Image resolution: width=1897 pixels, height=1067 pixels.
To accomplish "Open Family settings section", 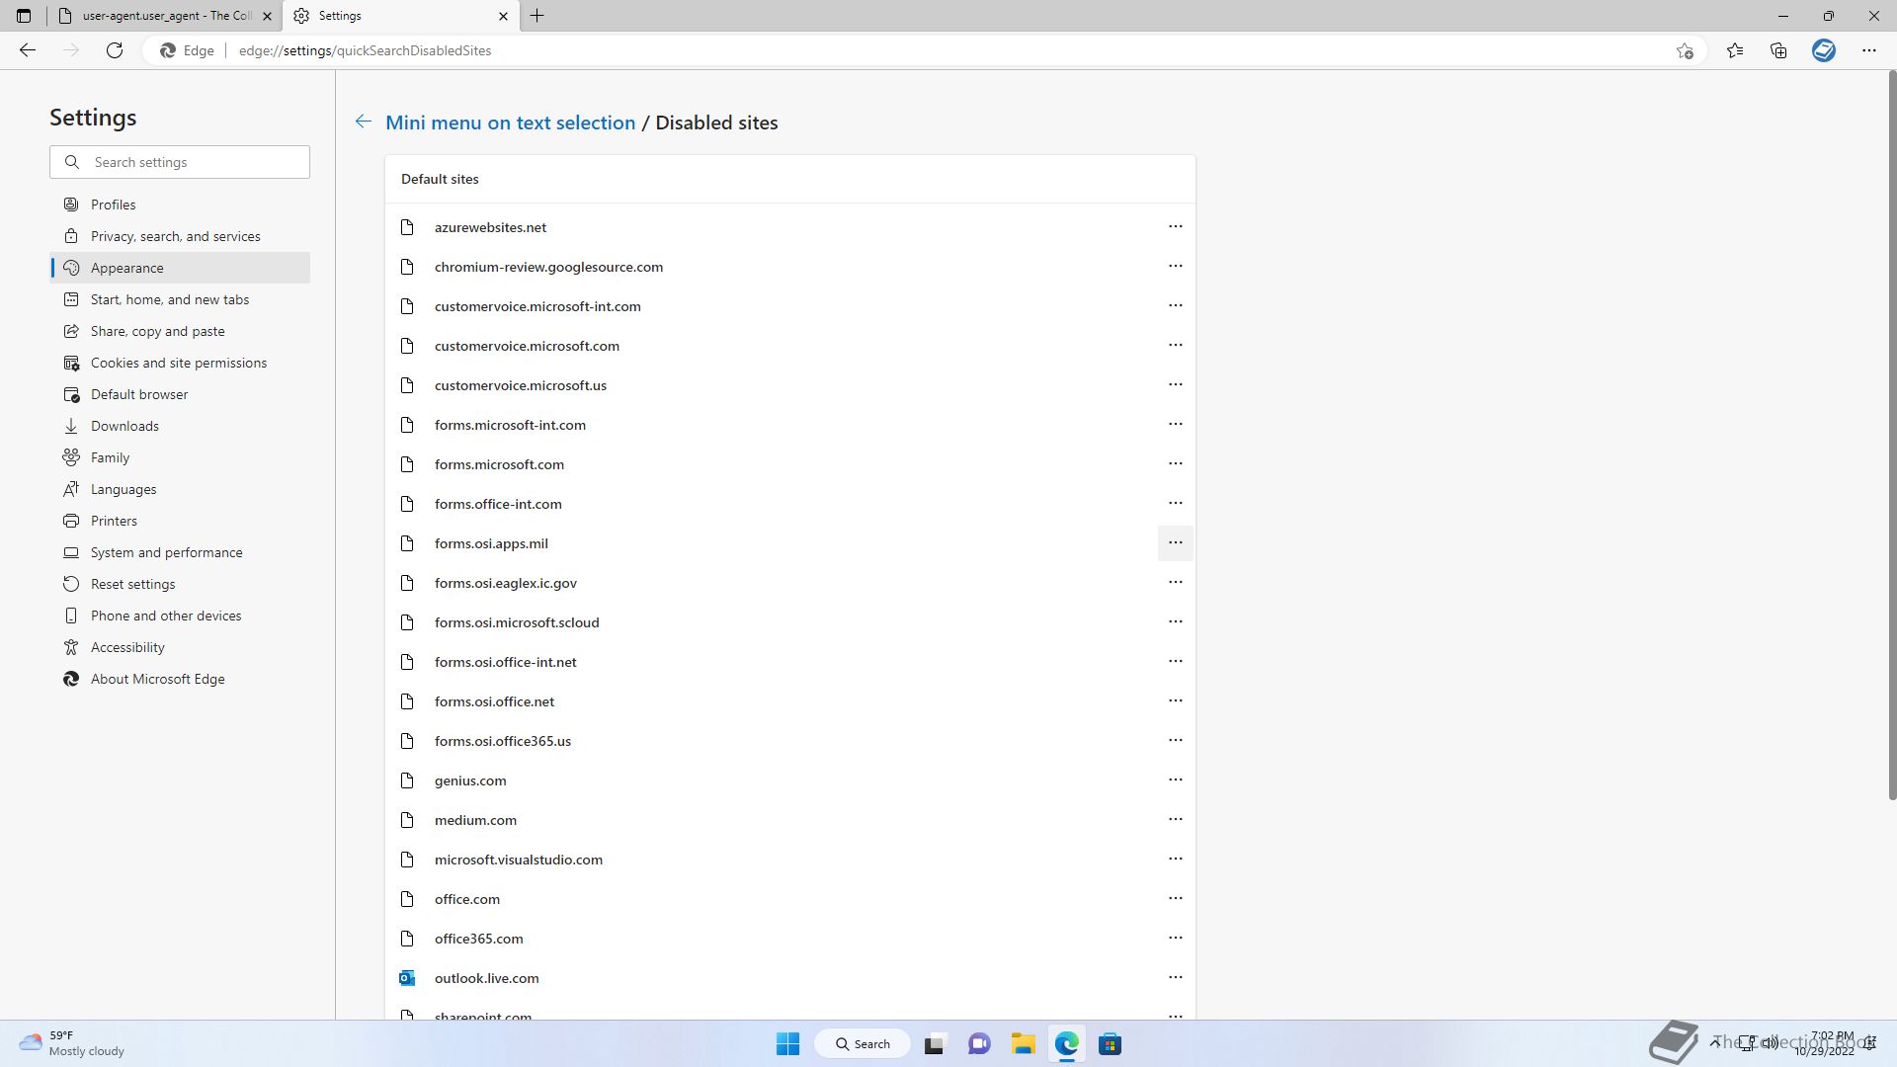I will pyautogui.click(x=180, y=457).
